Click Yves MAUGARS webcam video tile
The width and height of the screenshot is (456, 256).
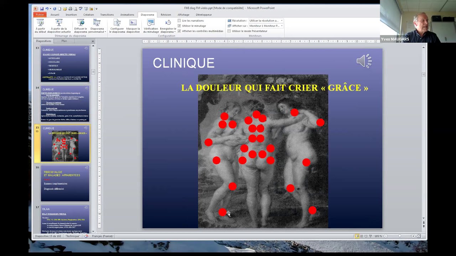(x=418, y=21)
